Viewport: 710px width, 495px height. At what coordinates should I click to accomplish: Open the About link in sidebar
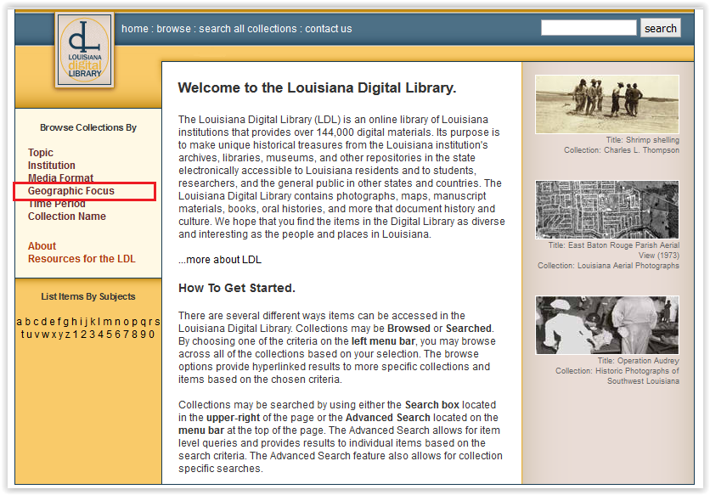(42, 246)
